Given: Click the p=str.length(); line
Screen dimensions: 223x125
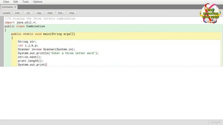Looking at the screenshot, I should (31, 61).
